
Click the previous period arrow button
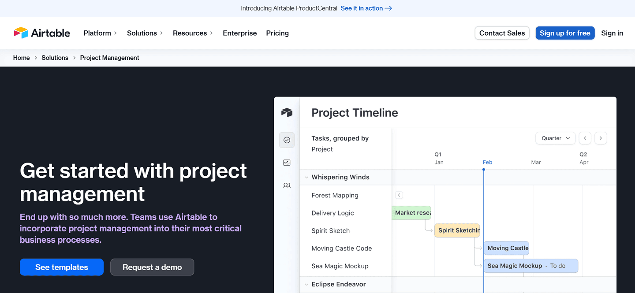point(585,138)
